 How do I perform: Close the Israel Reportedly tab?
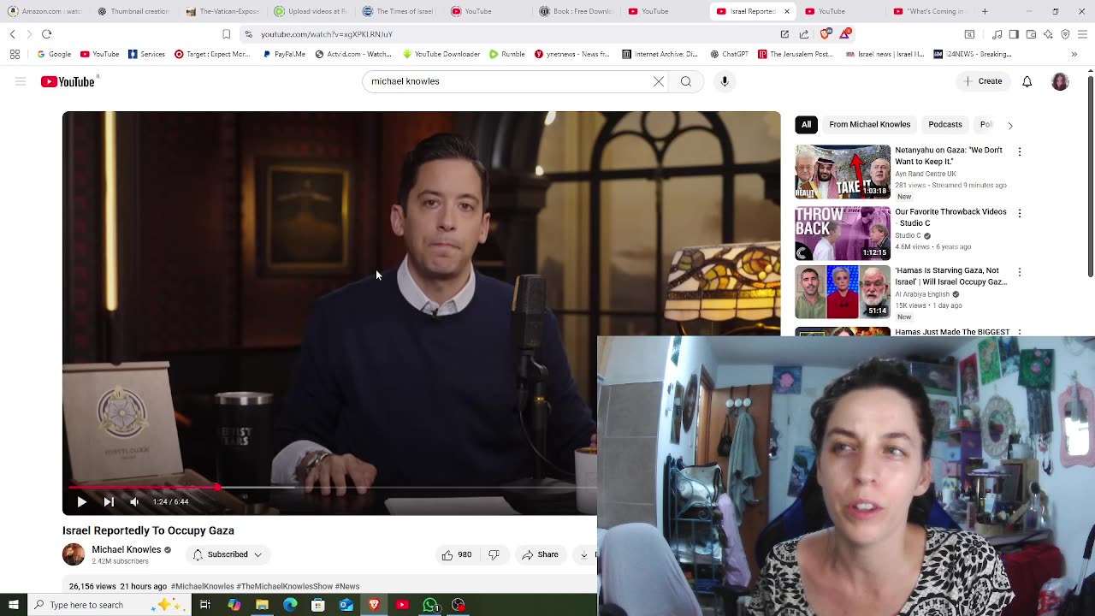click(x=785, y=11)
